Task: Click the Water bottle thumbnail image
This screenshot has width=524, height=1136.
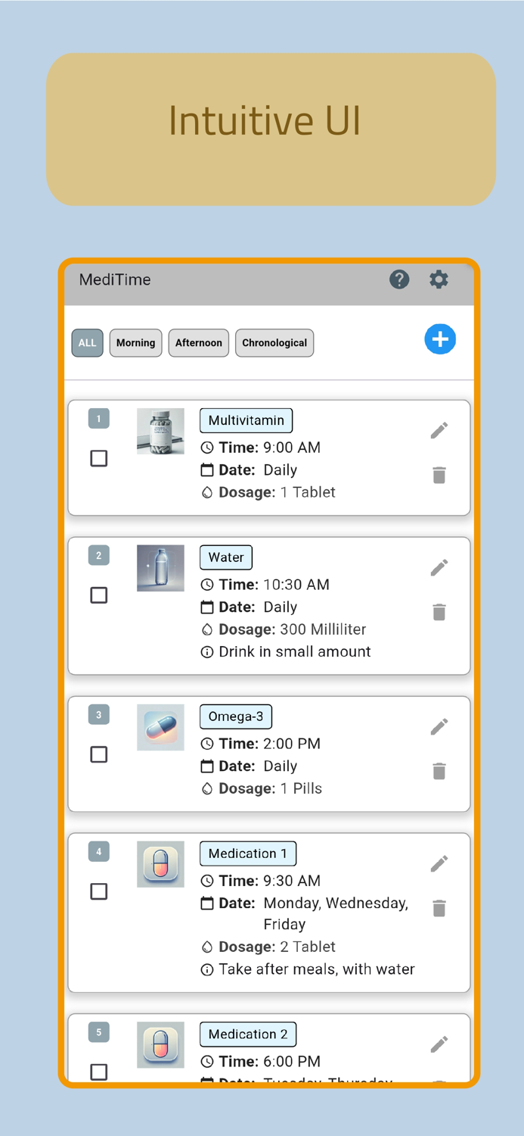Action: (160, 568)
